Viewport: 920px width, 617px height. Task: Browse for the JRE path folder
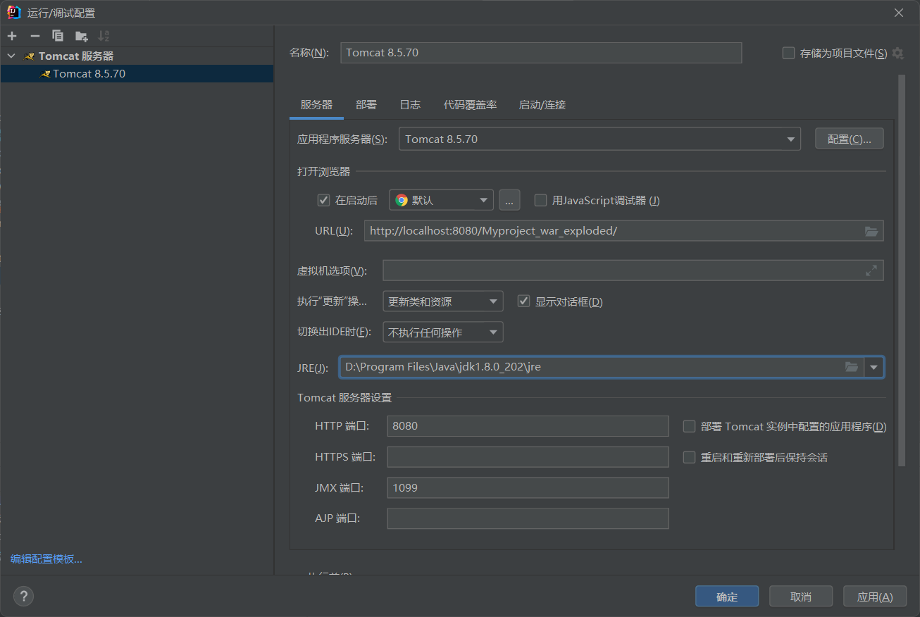pyautogui.click(x=852, y=367)
